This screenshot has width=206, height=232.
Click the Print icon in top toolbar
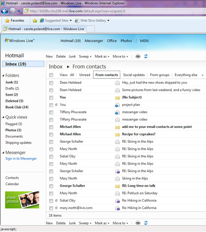point(138,56)
